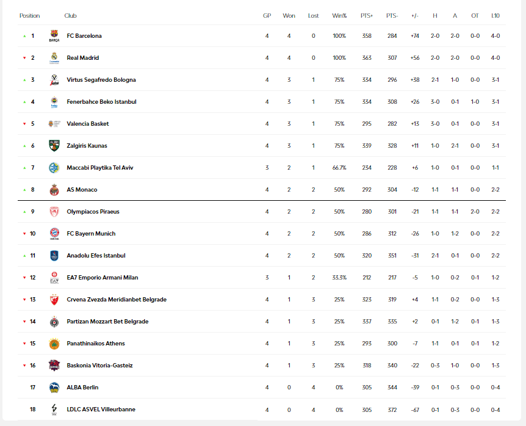This screenshot has height=426, width=526.
Task: Click the +/- column header
Action: coord(415,15)
